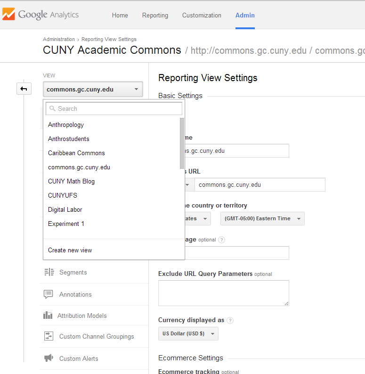Open the URL protocol dropdown arrow
The image size is (365, 374).
coord(187,185)
